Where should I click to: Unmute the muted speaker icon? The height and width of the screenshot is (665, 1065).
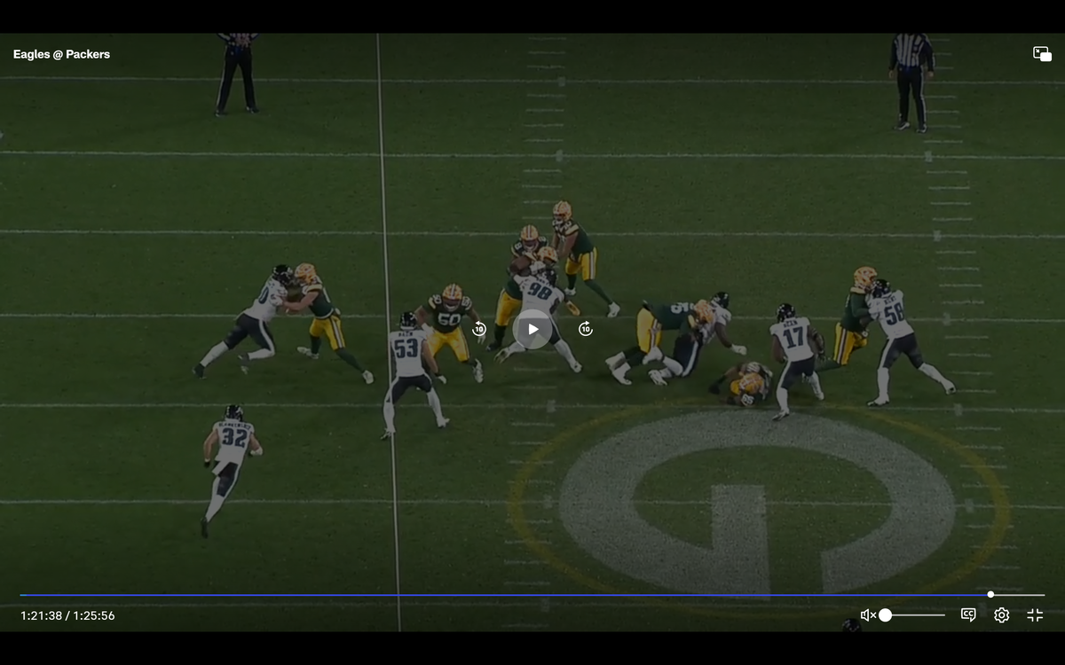coord(867,615)
